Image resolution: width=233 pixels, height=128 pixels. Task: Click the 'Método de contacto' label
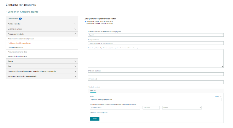[94, 87]
